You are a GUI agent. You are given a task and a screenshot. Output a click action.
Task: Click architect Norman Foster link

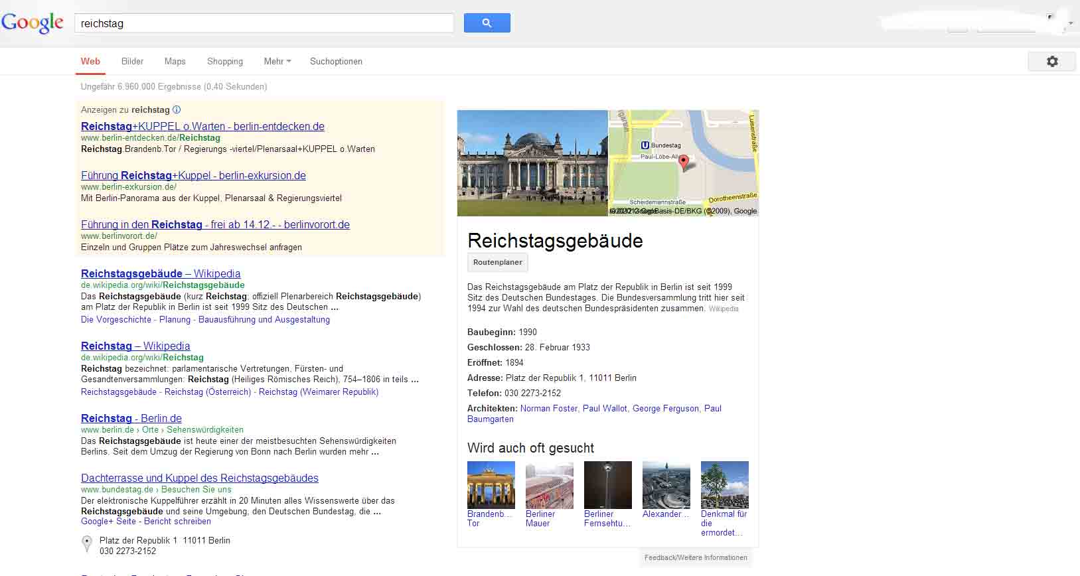(549, 408)
